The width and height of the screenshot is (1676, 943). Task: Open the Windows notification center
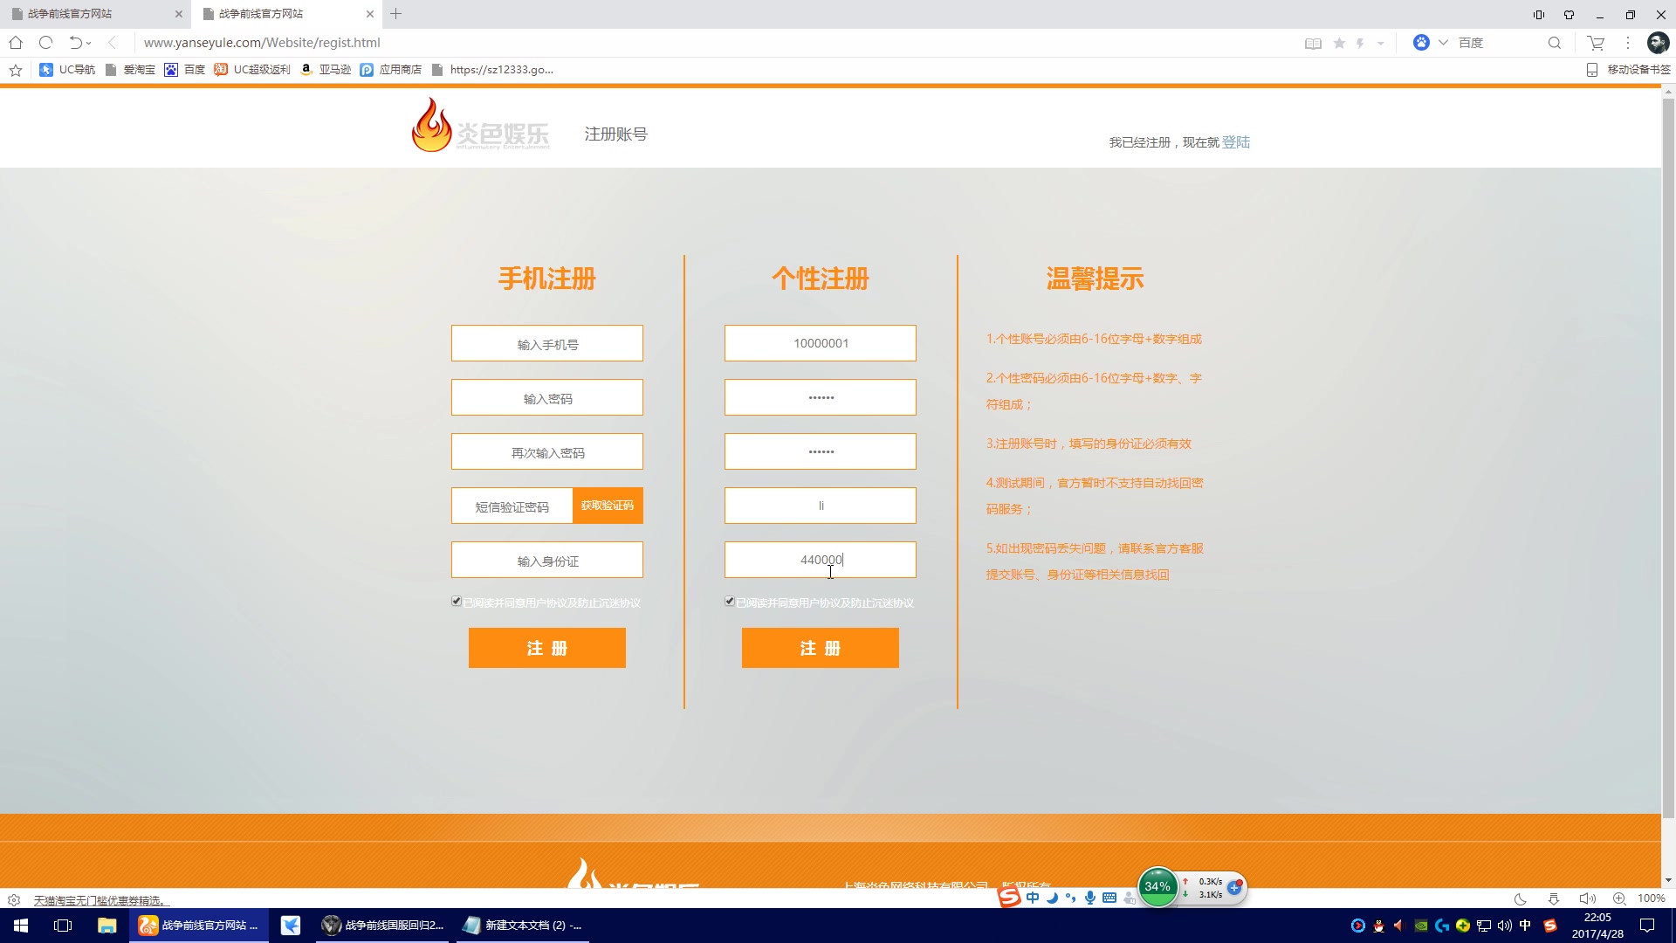pyautogui.click(x=1647, y=926)
